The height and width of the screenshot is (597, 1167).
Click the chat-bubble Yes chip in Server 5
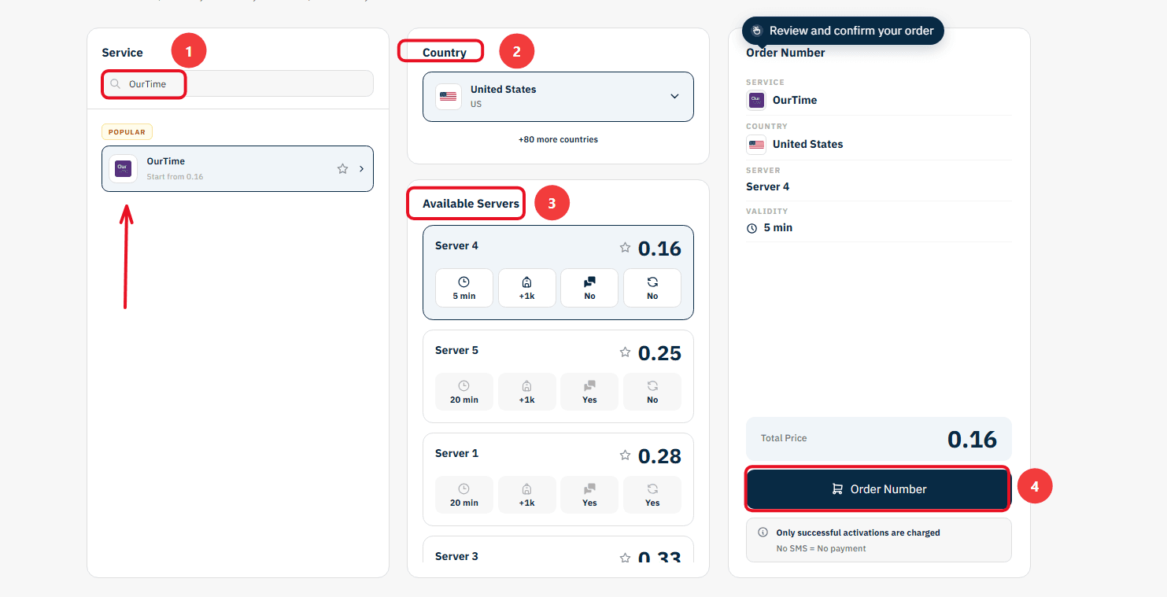tap(589, 392)
